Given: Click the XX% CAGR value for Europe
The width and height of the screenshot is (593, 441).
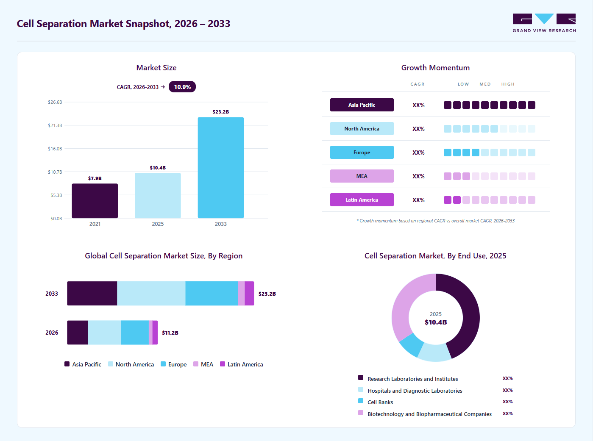Looking at the screenshot, I should coord(418,153).
